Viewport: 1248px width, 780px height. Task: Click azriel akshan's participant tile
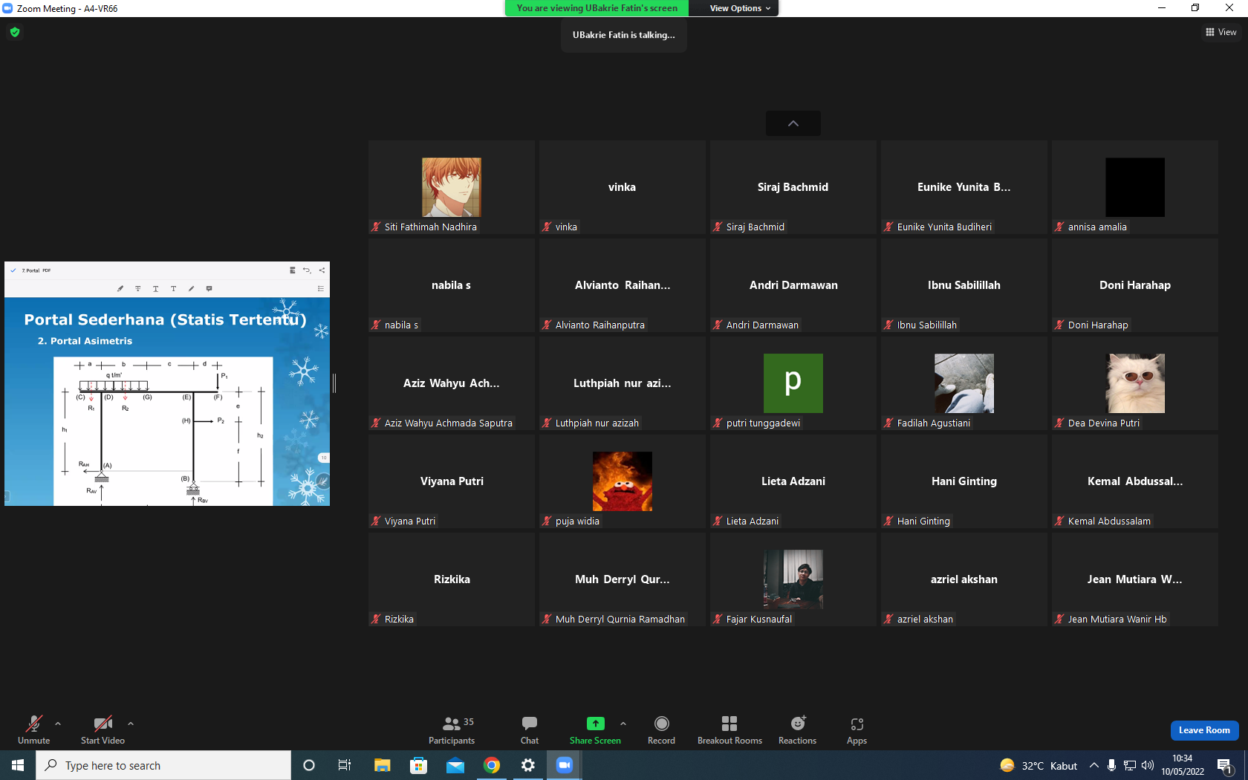pos(964,579)
